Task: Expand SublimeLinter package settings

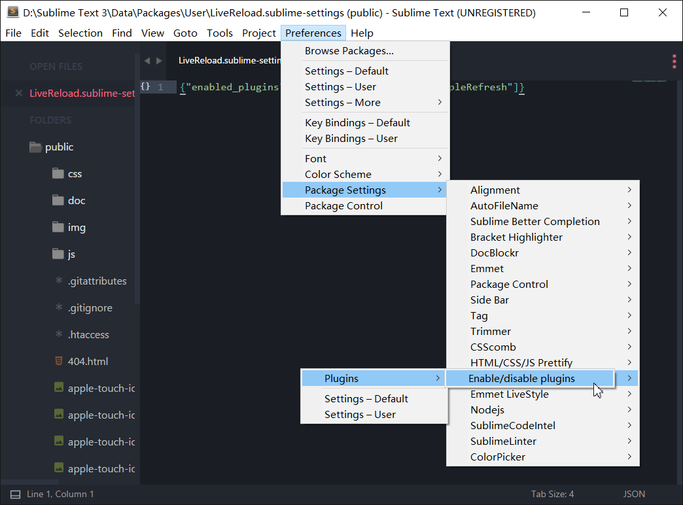Action: click(543, 441)
